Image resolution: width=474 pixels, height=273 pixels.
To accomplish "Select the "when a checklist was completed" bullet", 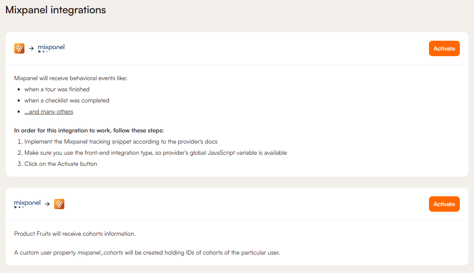I will [66, 101].
